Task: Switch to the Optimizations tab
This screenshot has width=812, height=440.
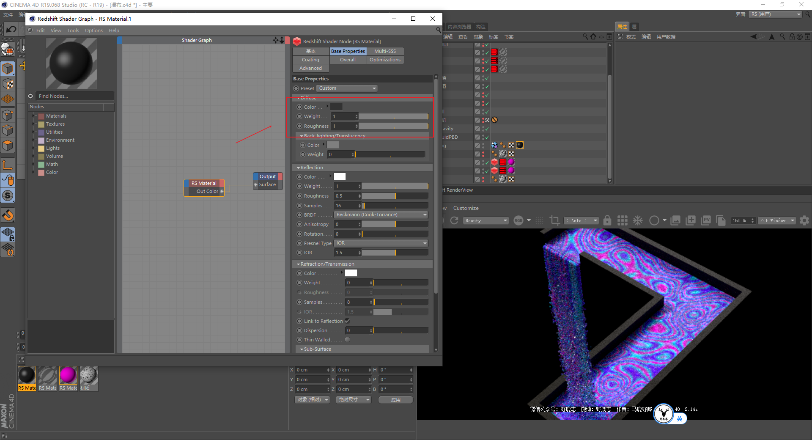Action: 385,60
